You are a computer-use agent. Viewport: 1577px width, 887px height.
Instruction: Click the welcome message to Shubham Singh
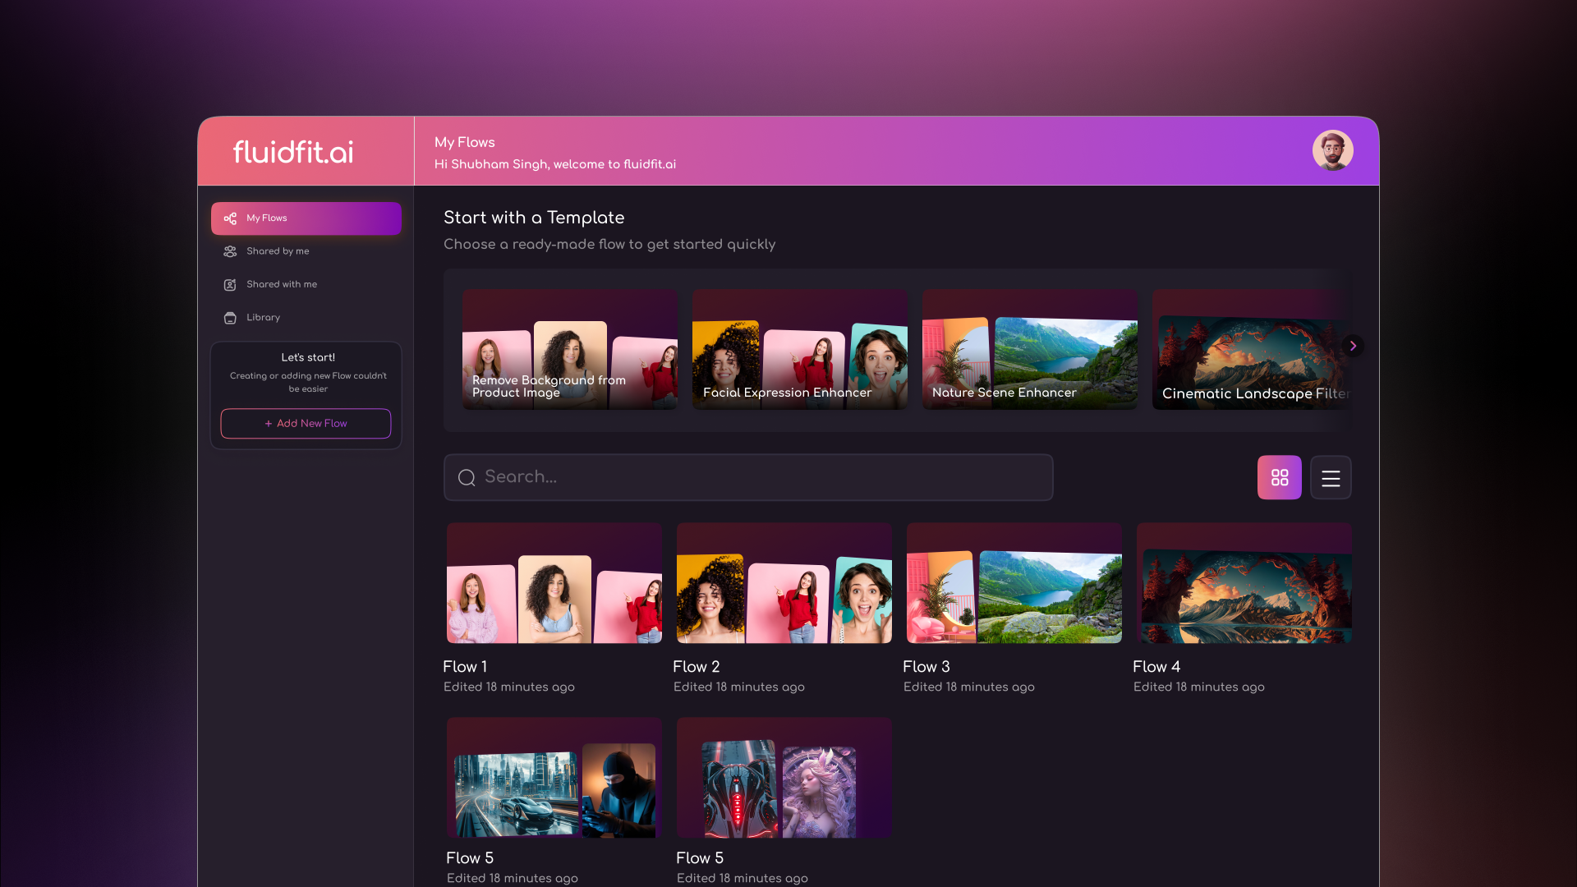(x=555, y=164)
